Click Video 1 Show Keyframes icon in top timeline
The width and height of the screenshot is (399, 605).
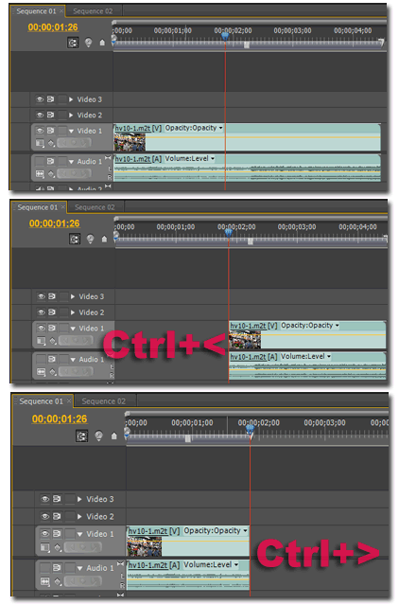tap(51, 143)
